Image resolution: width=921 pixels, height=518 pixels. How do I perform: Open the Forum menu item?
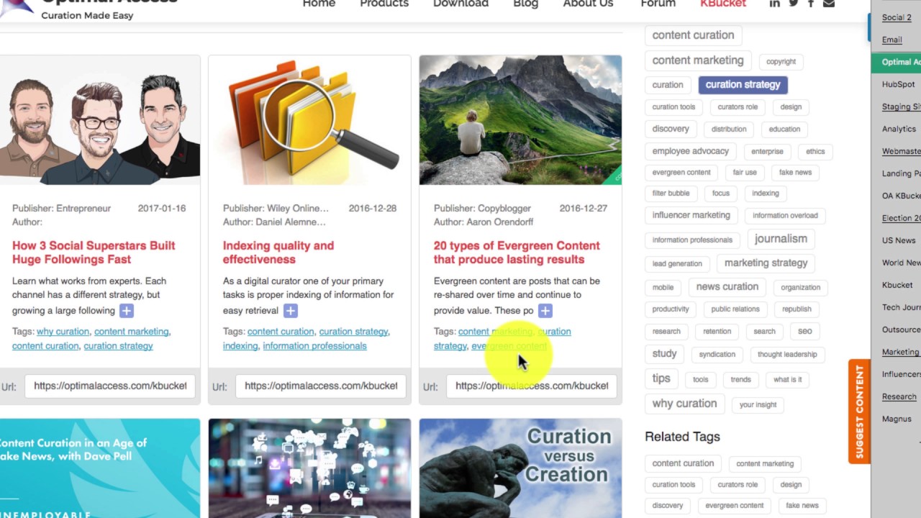[658, 4]
